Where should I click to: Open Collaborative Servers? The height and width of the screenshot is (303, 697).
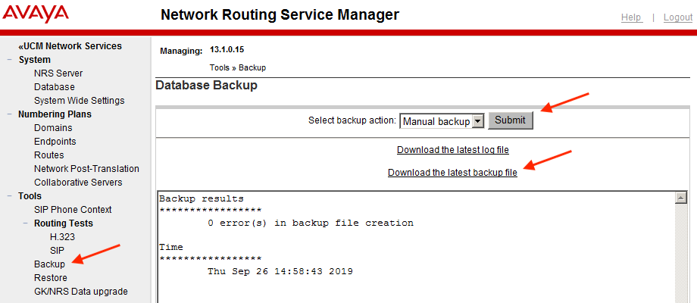(x=78, y=182)
